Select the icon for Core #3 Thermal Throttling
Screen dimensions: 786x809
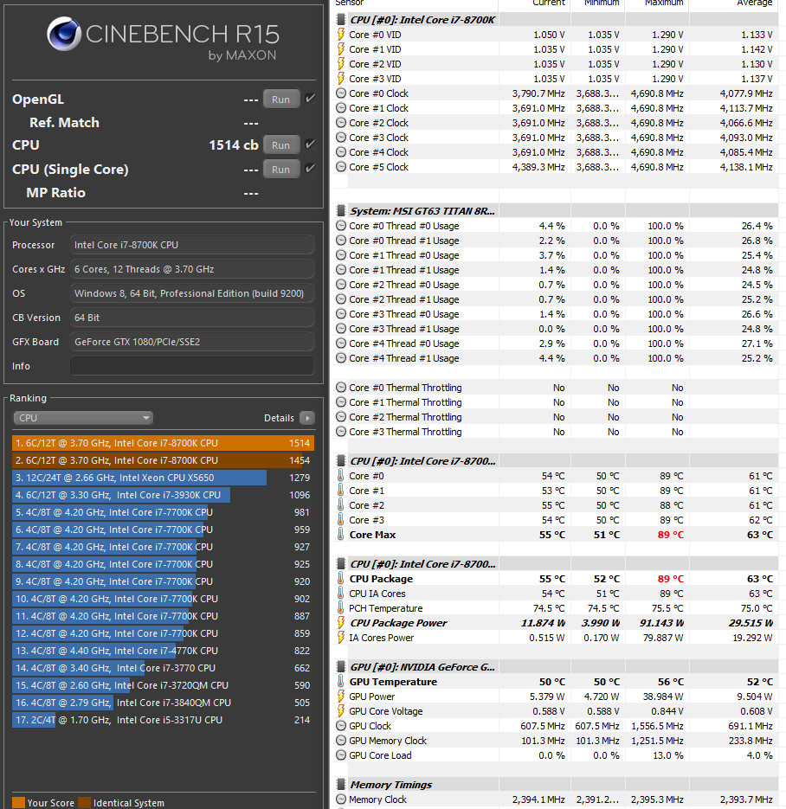pos(340,432)
